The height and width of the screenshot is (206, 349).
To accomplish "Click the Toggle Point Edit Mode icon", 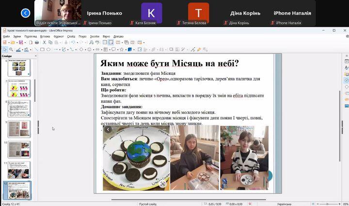I will point(193,49).
